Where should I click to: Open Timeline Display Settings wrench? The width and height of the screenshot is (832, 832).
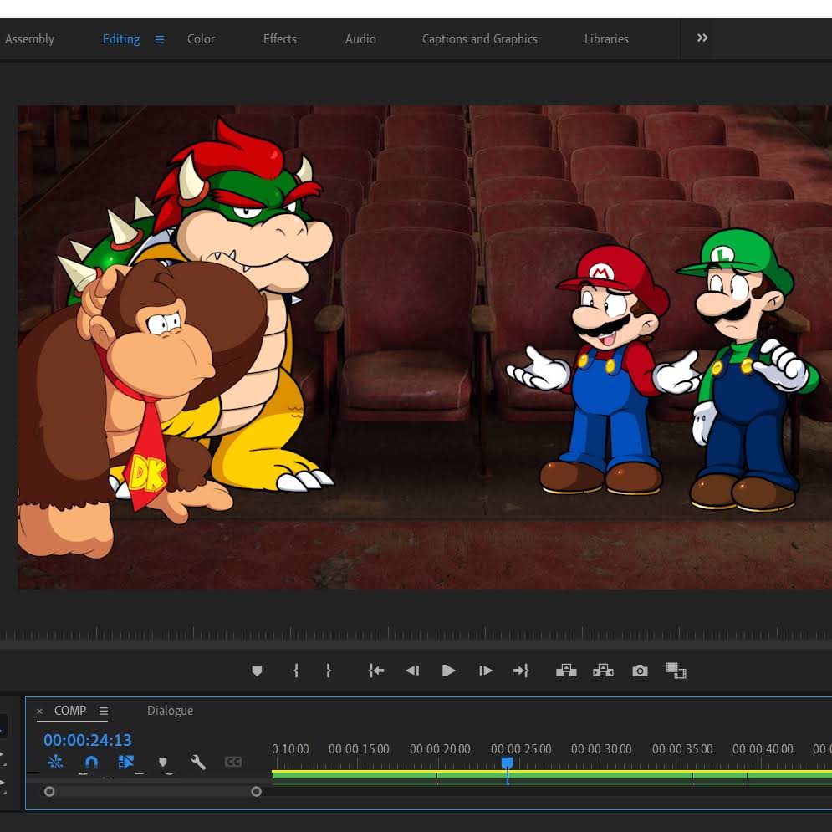[198, 762]
